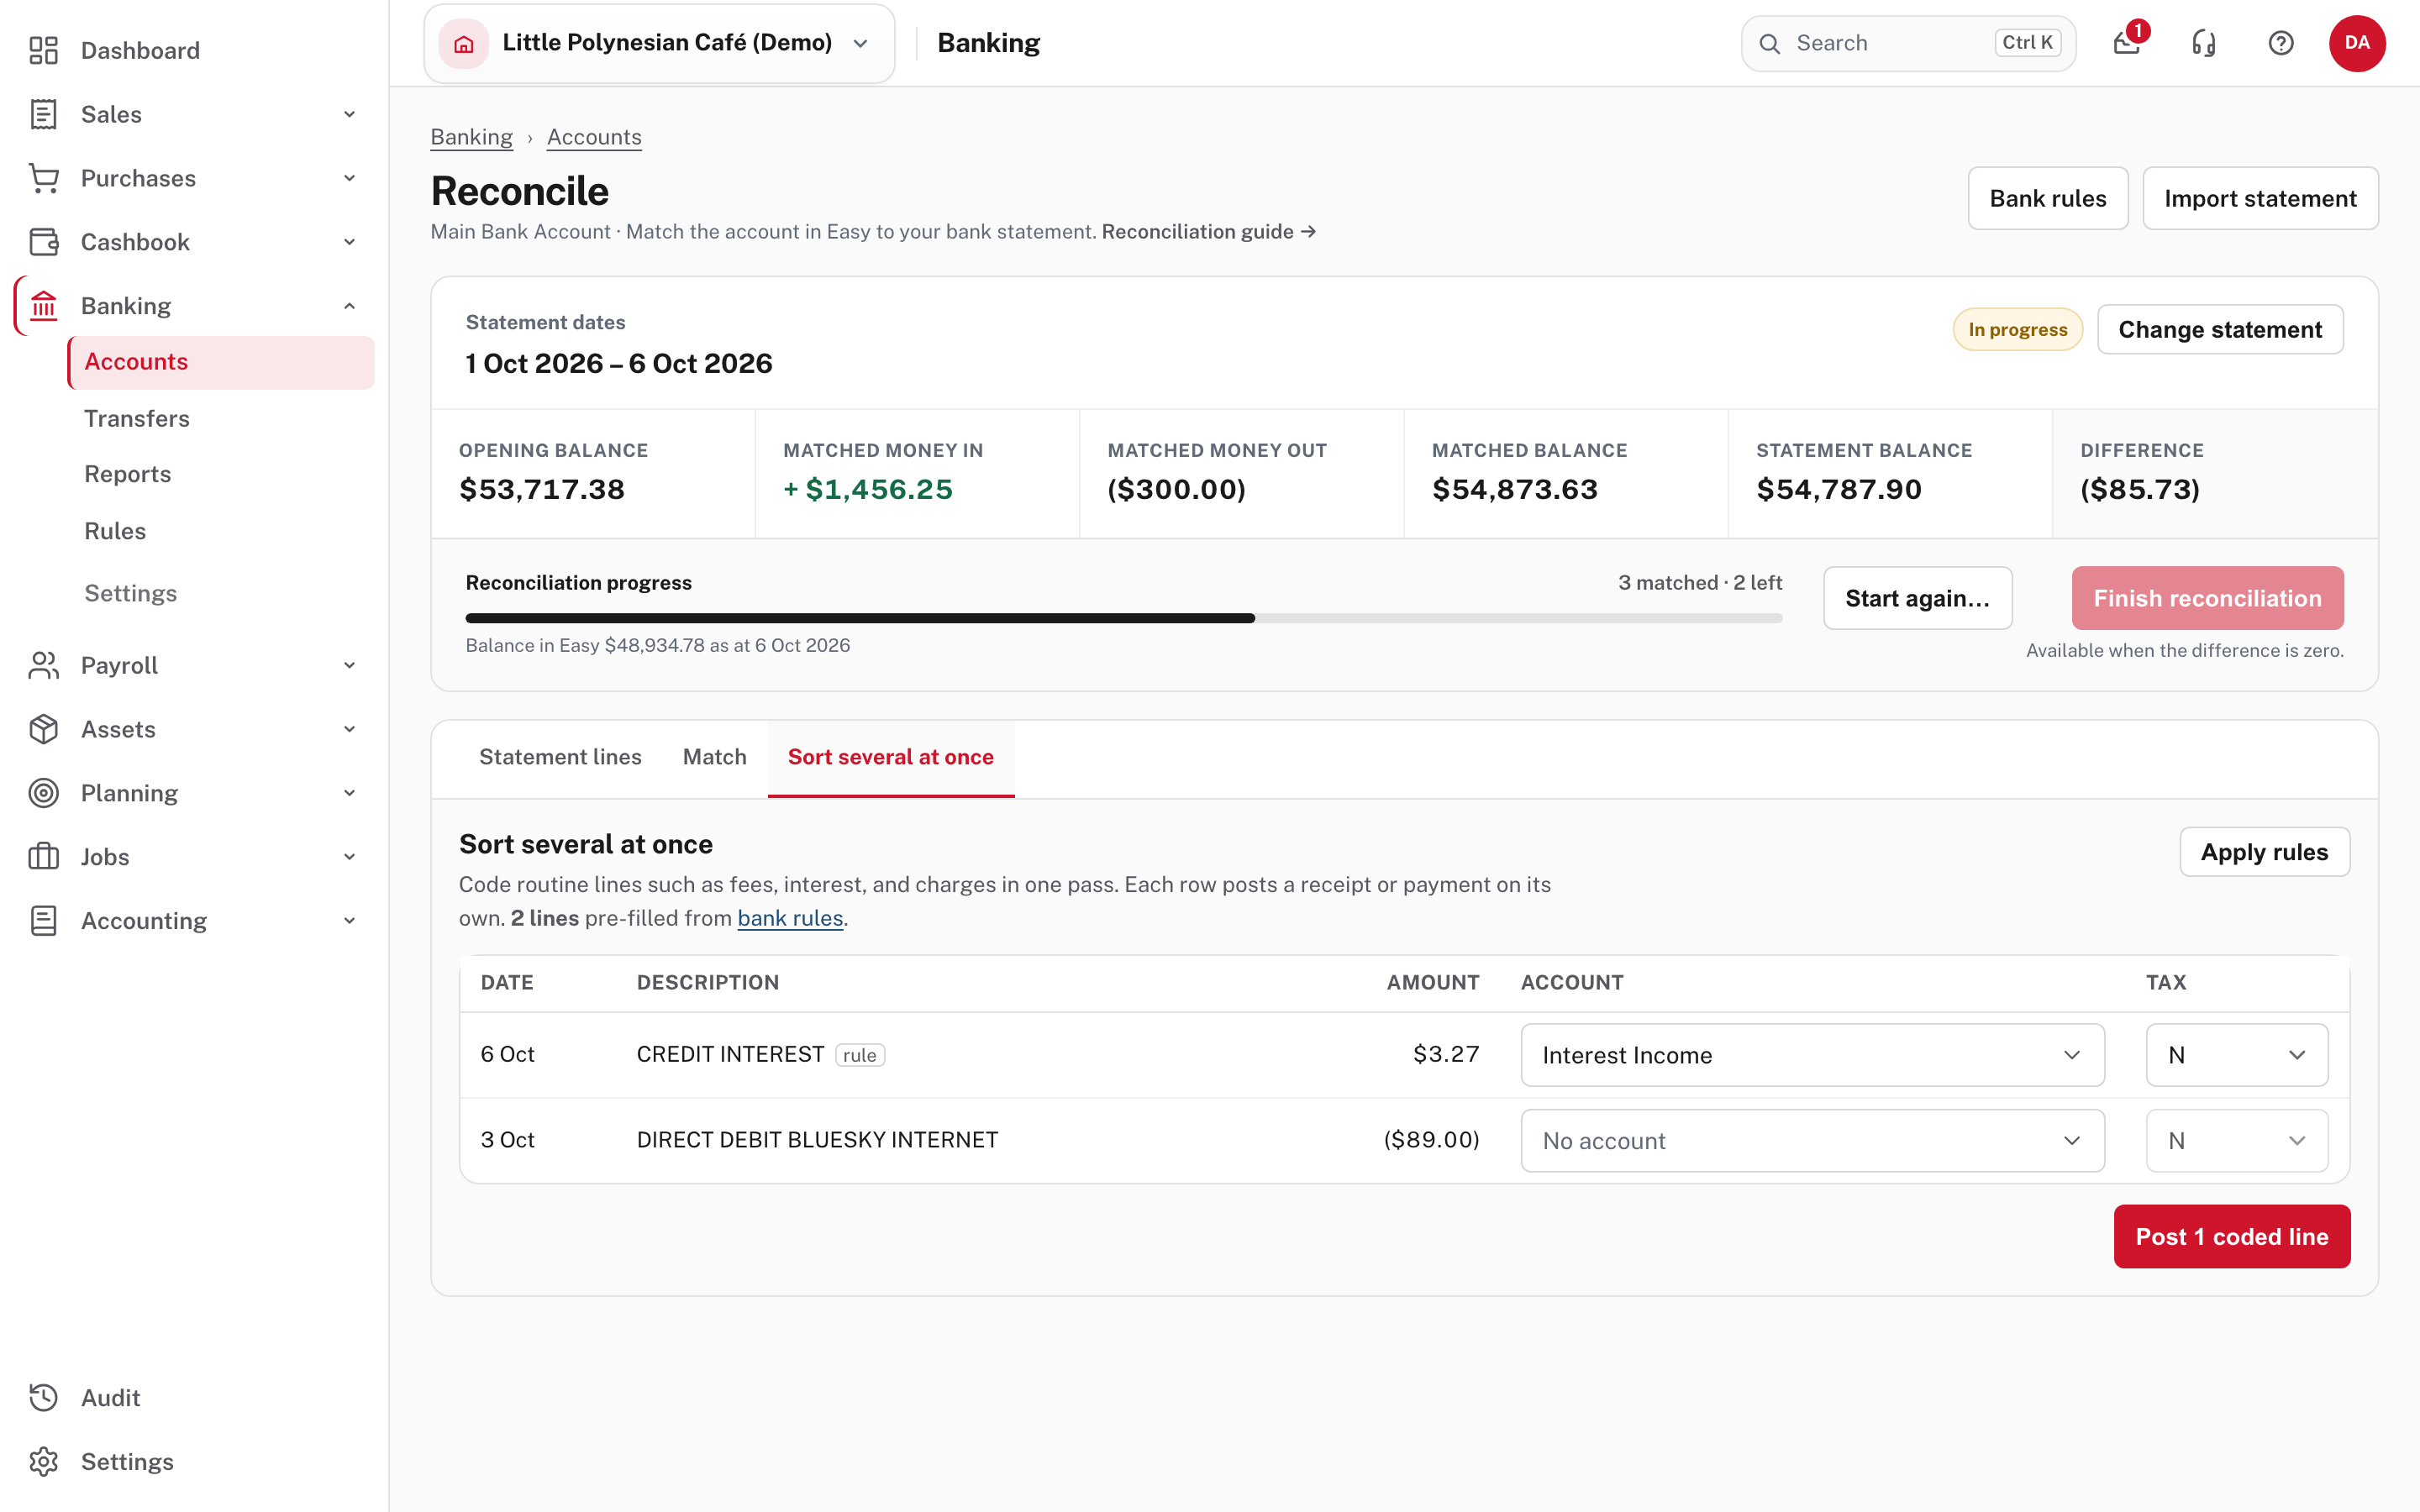Open the help question mark icon
Image resolution: width=2420 pixels, height=1512 pixels.
click(x=2281, y=43)
